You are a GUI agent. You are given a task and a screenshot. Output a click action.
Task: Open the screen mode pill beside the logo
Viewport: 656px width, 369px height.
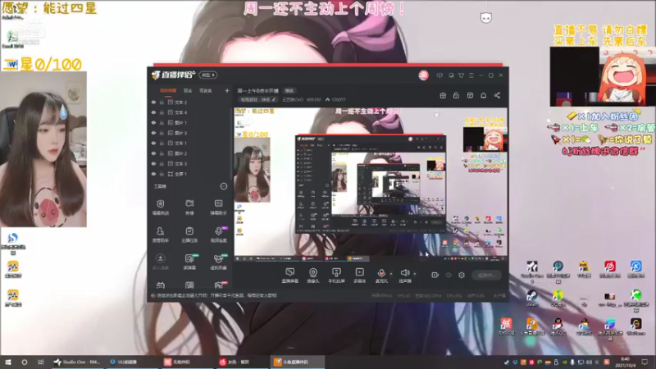coord(208,75)
